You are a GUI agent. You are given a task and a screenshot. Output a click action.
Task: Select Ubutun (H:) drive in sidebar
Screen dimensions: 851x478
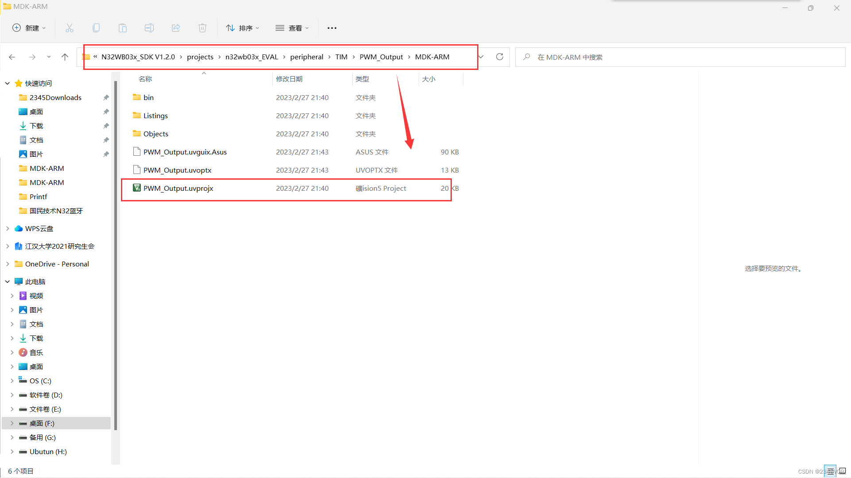pyautogui.click(x=48, y=451)
